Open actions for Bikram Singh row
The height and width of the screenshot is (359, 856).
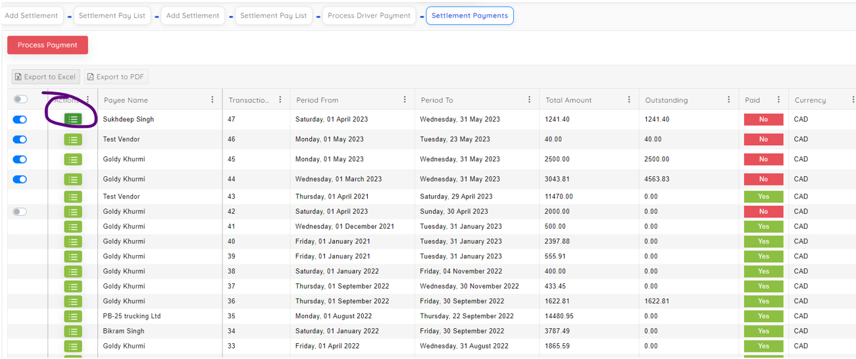point(73,331)
